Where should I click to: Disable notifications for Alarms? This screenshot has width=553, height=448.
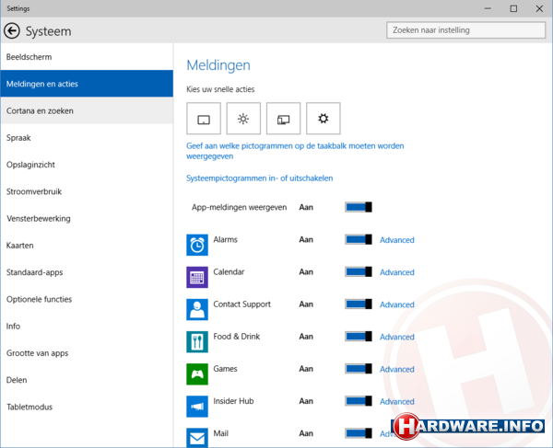[358, 240]
